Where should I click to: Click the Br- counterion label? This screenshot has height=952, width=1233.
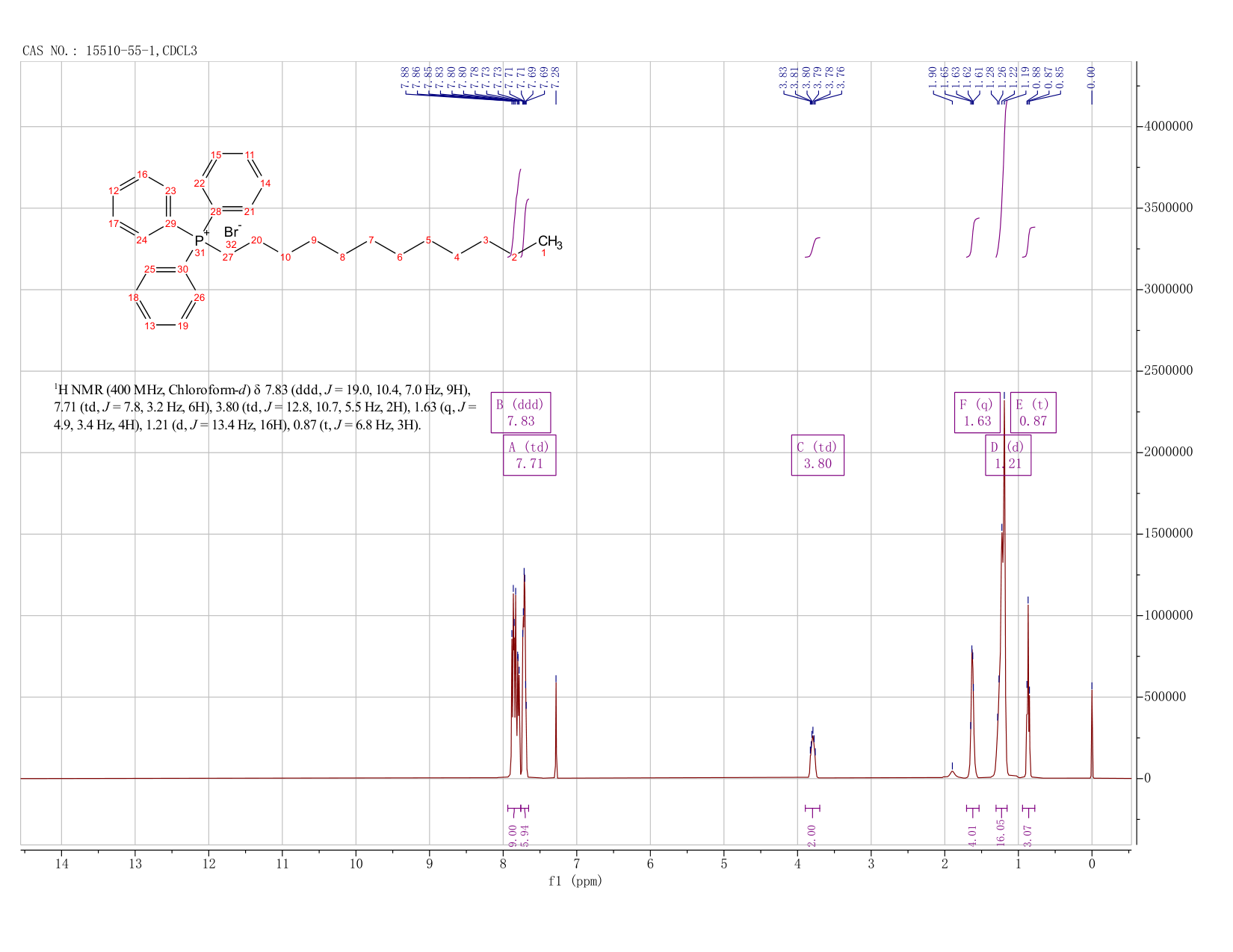[x=232, y=231]
